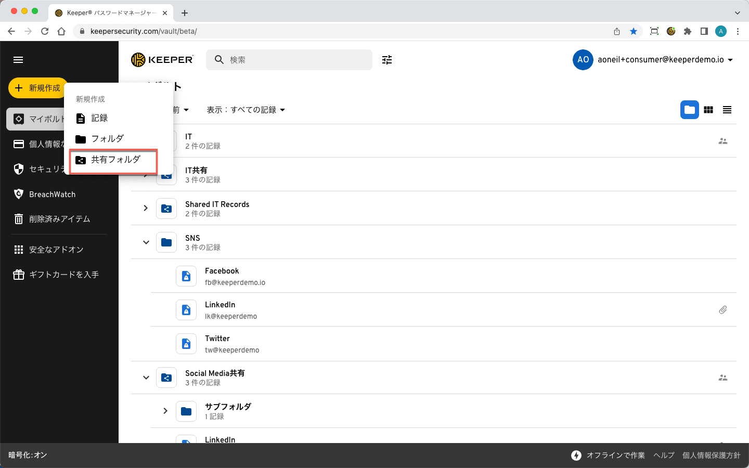
Task: Expand the サブフォルダ subfolder
Action: pyautogui.click(x=165, y=411)
